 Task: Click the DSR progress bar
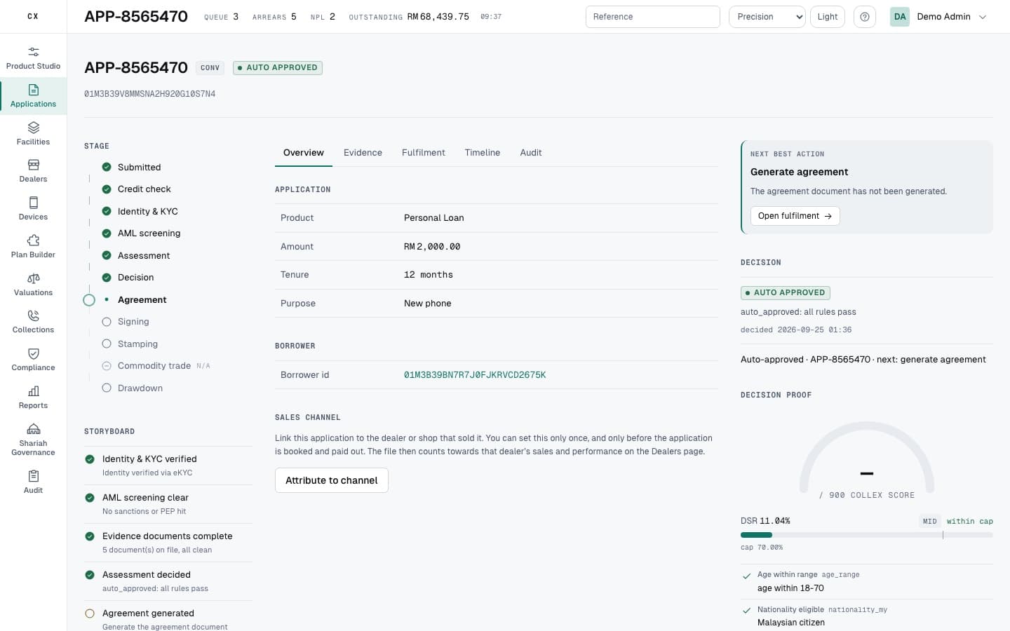tap(867, 535)
